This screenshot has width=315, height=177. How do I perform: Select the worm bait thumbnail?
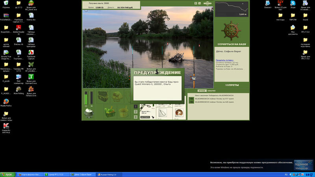click(x=179, y=113)
